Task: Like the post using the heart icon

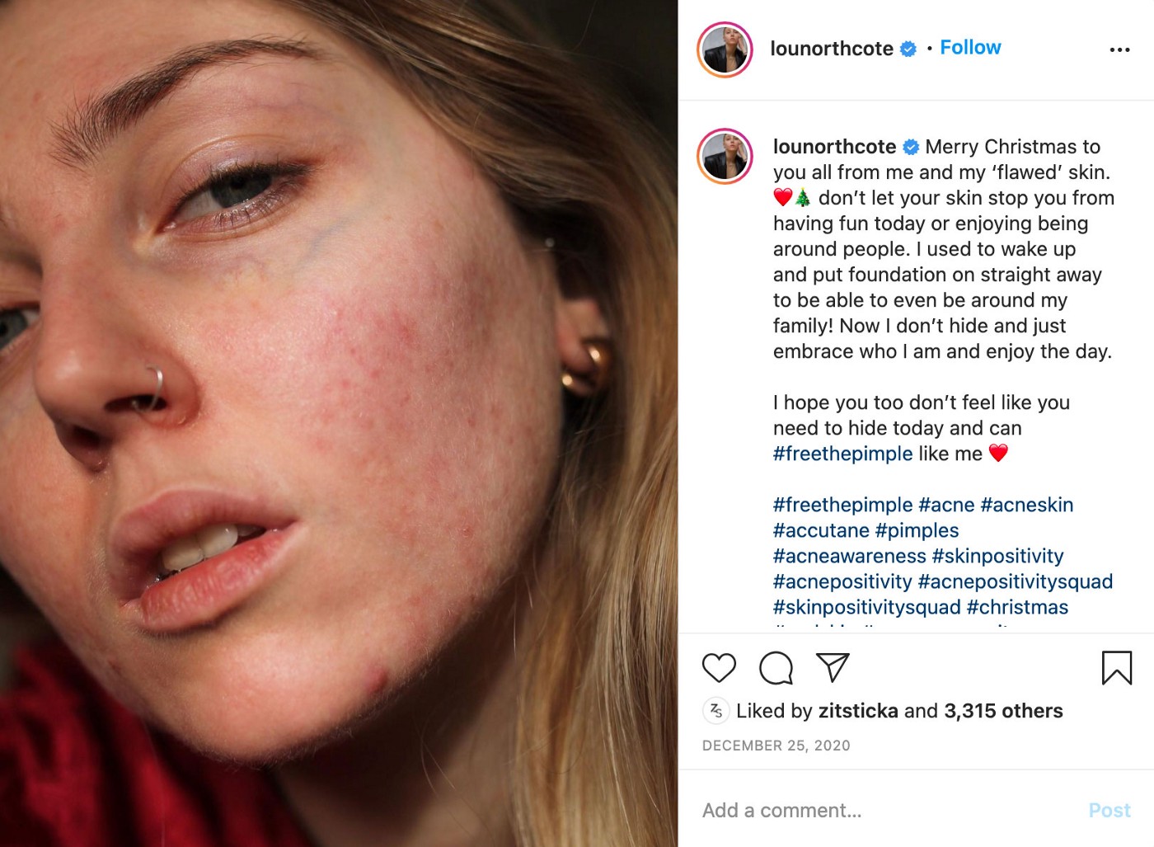Action: (718, 668)
